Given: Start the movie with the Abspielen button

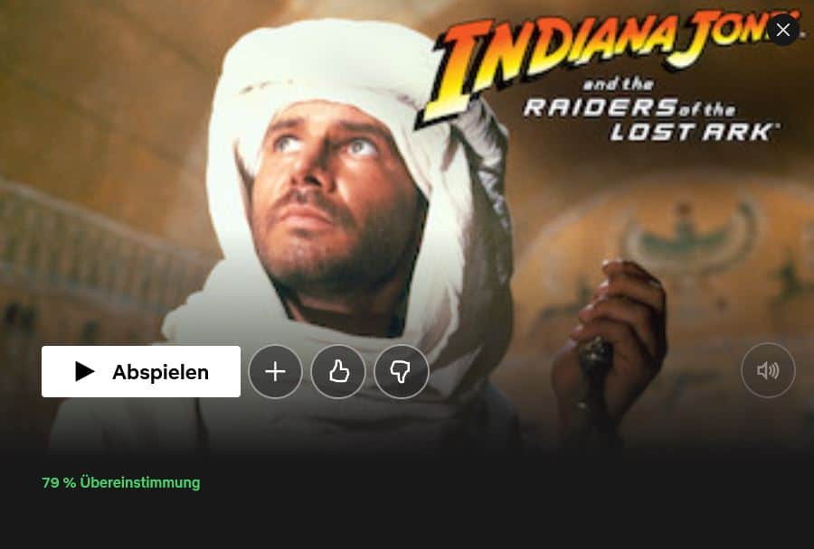Looking at the screenshot, I should pyautogui.click(x=141, y=371).
